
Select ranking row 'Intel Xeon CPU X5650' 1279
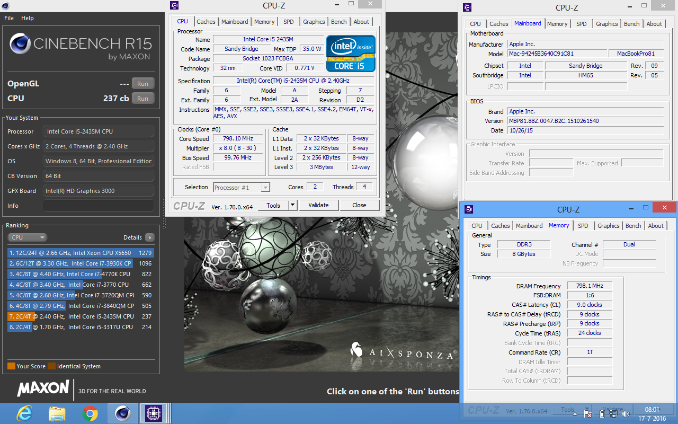tap(80, 253)
